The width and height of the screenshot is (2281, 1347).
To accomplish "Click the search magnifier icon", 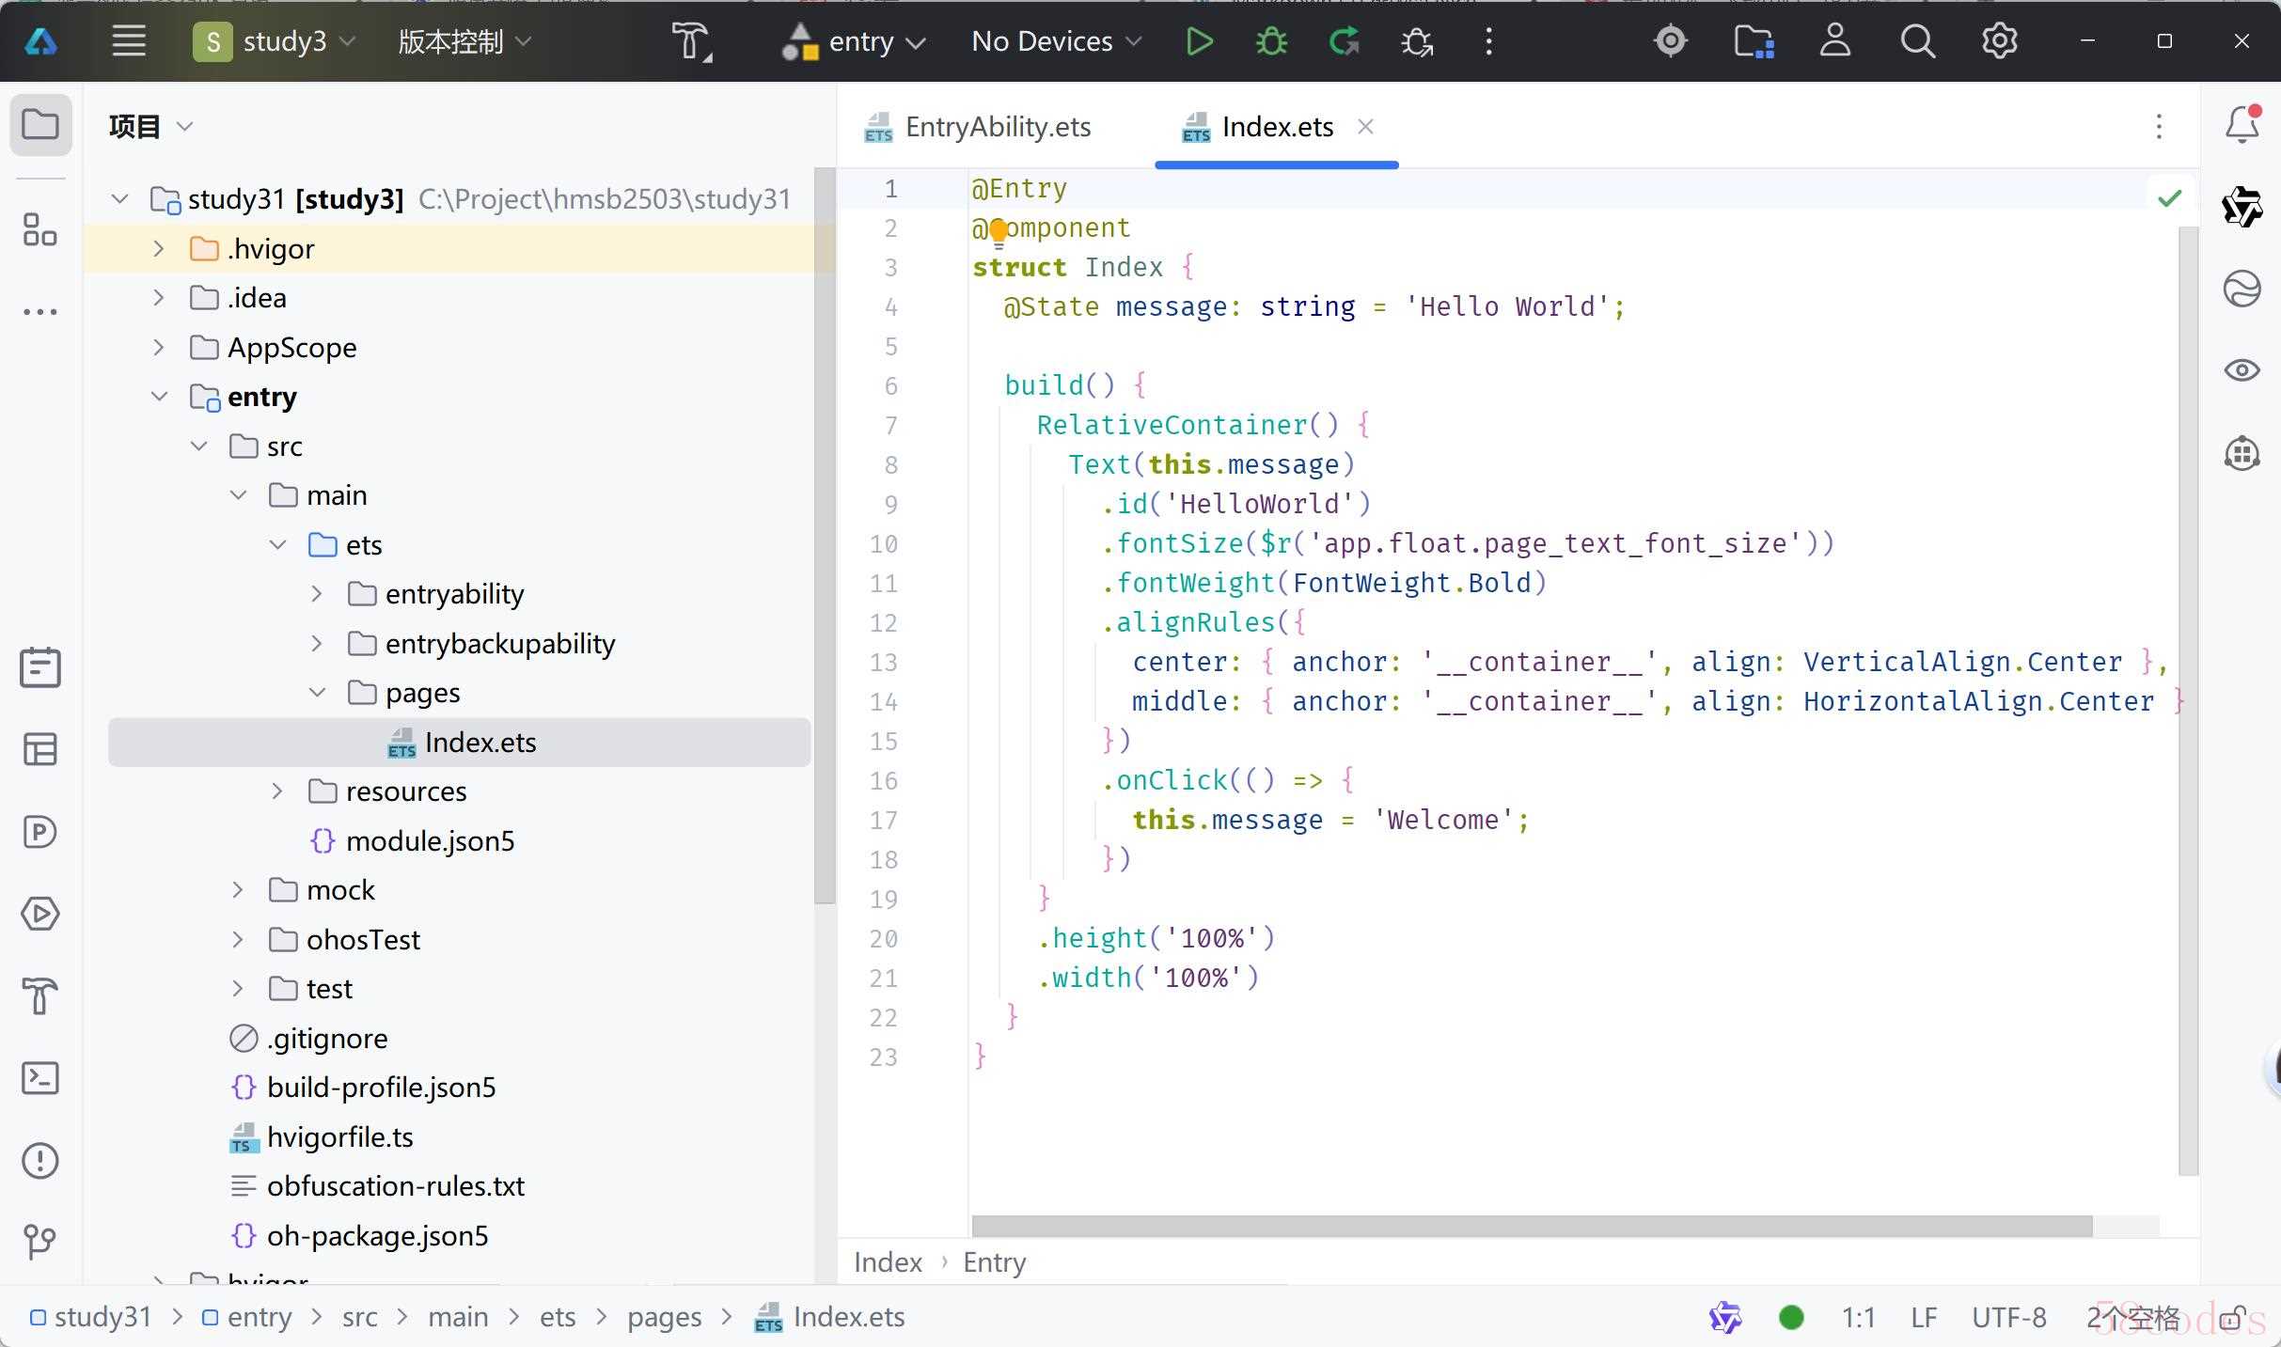I will (x=1917, y=41).
